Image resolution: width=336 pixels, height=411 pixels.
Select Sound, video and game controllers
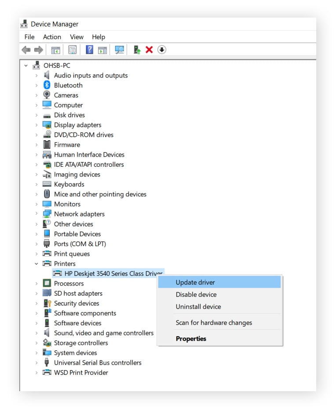[x=104, y=333]
